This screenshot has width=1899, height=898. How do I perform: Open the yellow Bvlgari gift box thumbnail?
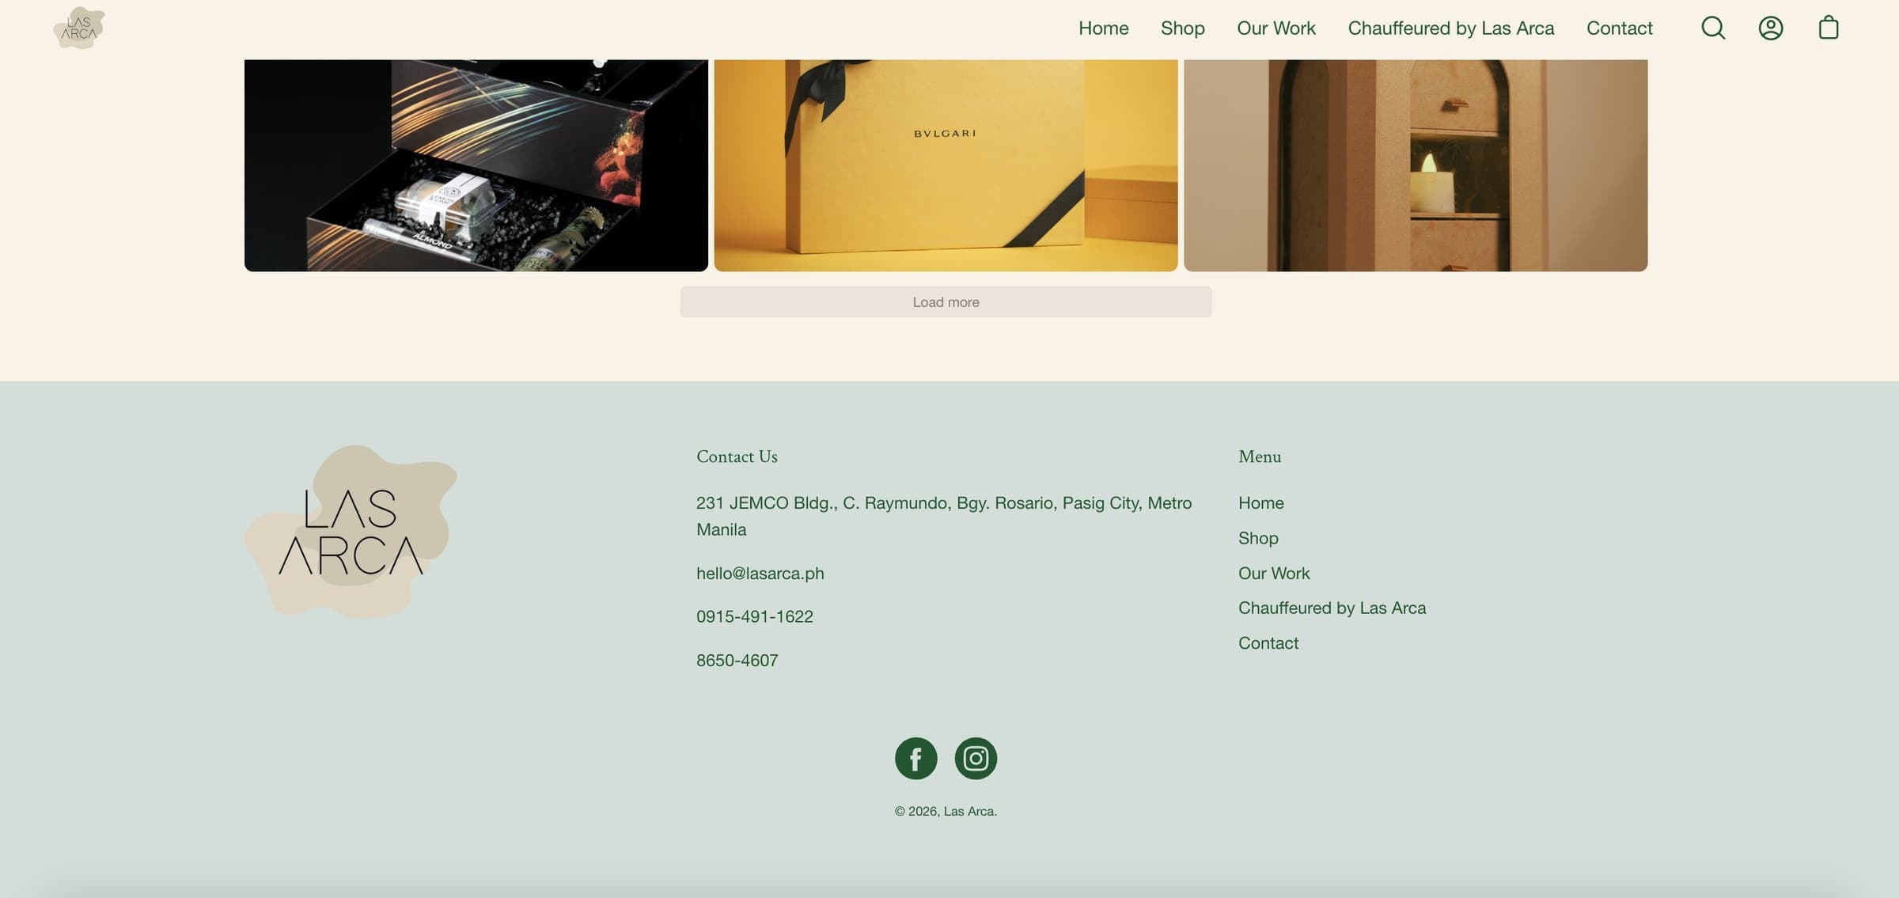(x=946, y=165)
